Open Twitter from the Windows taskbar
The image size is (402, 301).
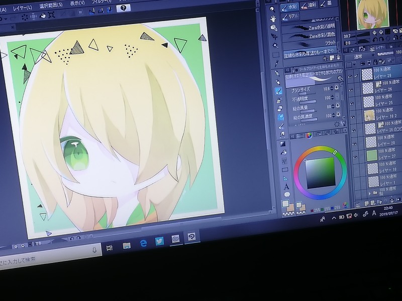(x=159, y=241)
